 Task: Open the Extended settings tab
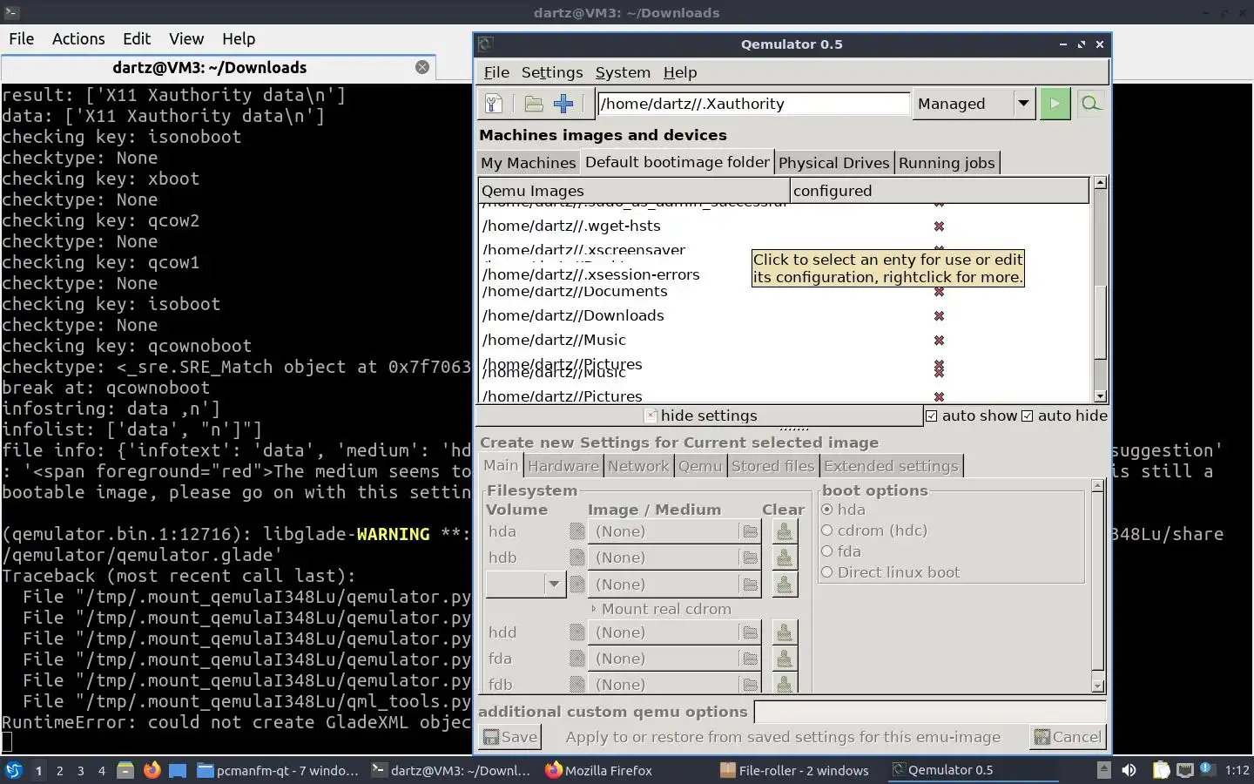[891, 466]
